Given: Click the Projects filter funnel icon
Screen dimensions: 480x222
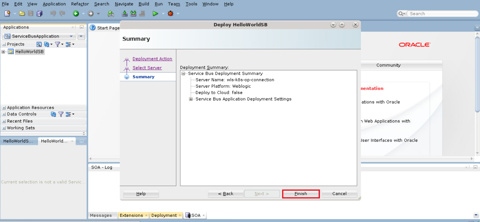Looking at the screenshot, I should 58,44.
